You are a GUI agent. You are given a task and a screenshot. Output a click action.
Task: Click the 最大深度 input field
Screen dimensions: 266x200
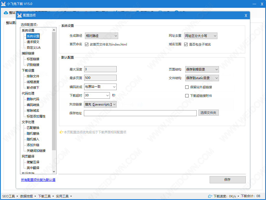(100, 69)
